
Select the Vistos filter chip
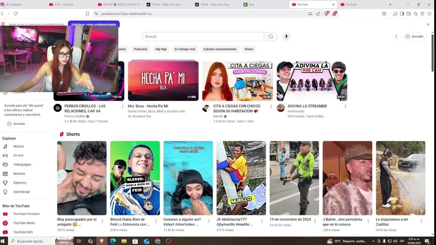[x=249, y=49]
